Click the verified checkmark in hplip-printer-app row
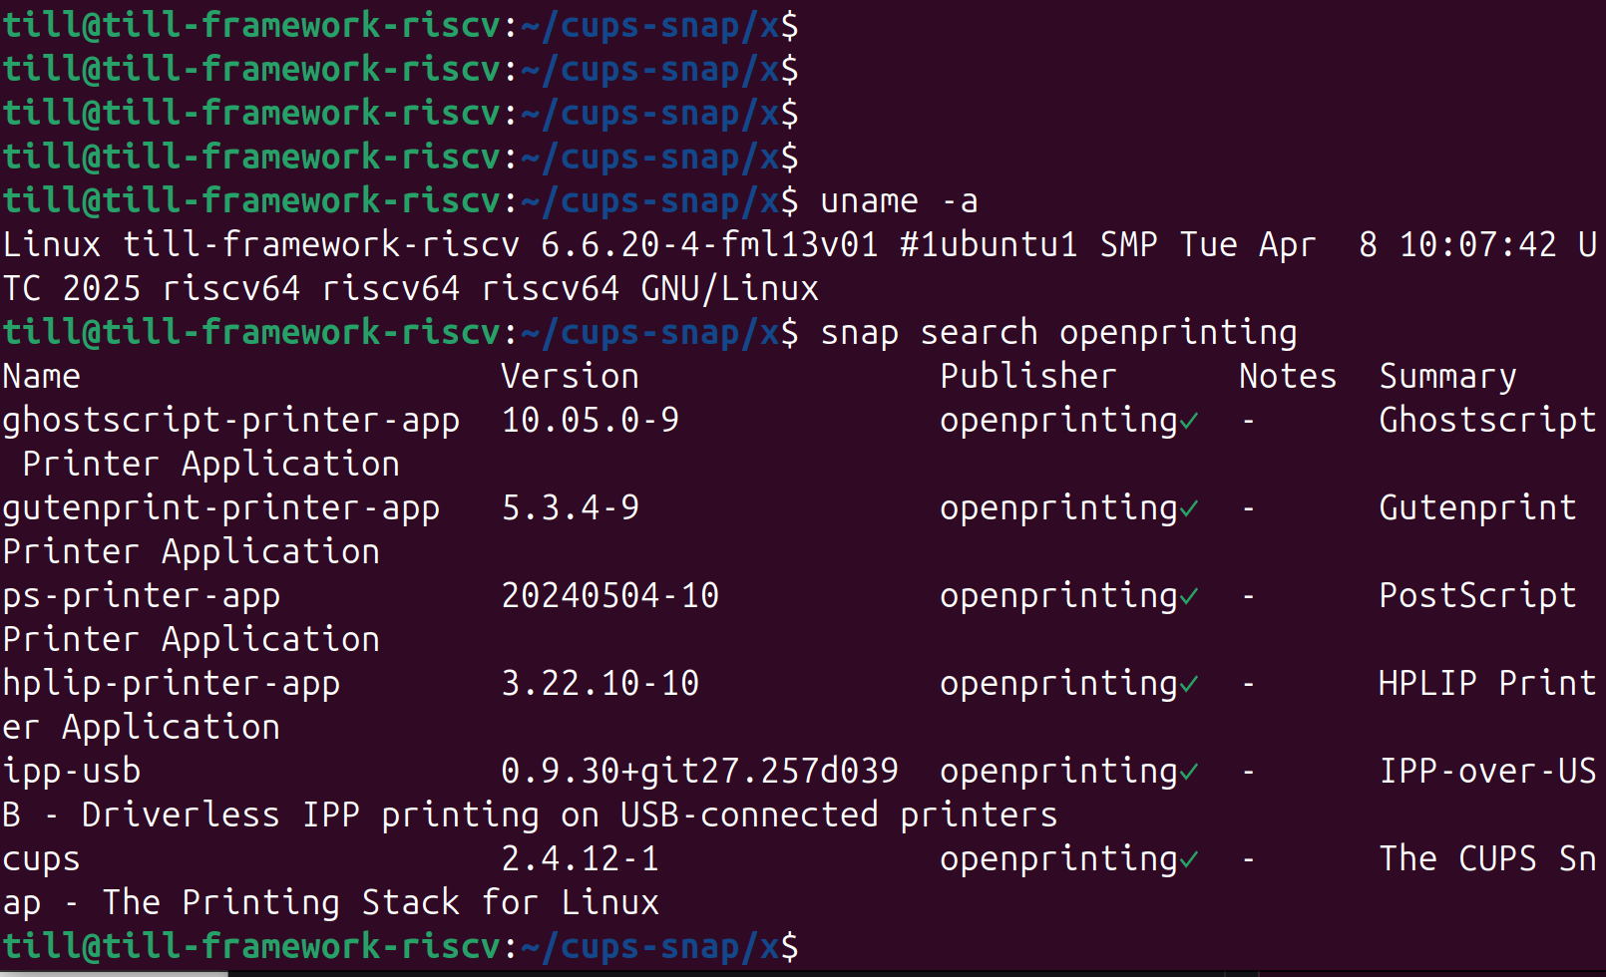The width and height of the screenshot is (1606, 977). (1189, 685)
